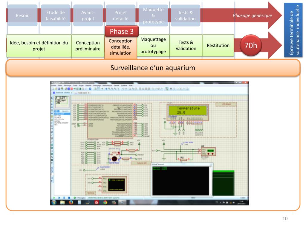Image resolution: width=306 pixels, height=229 pixels.
Task: Click the DEVICES list header
Action: 65,112
